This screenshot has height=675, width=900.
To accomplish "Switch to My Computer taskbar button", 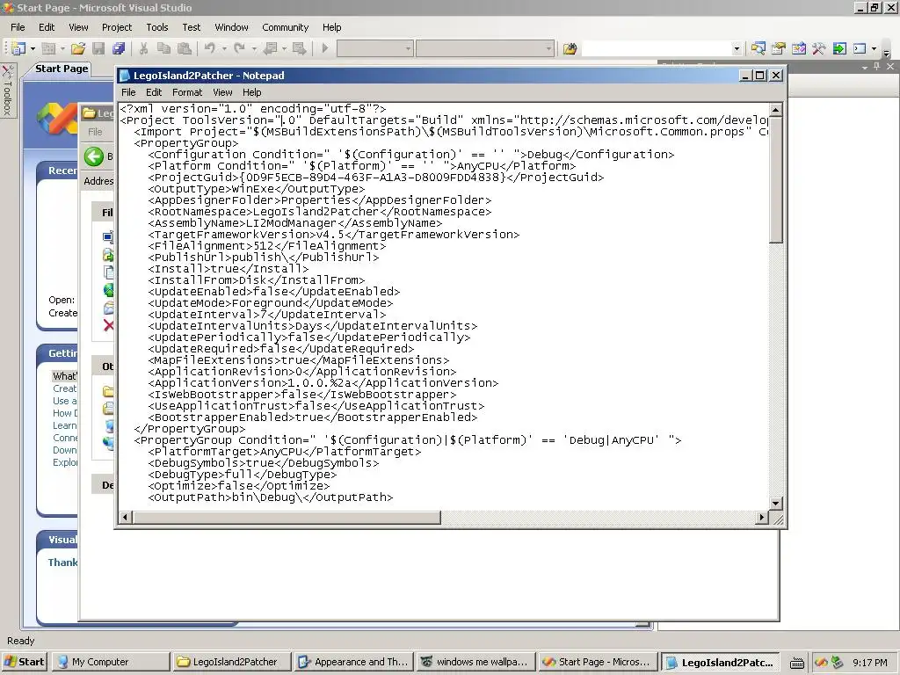I will (110, 662).
